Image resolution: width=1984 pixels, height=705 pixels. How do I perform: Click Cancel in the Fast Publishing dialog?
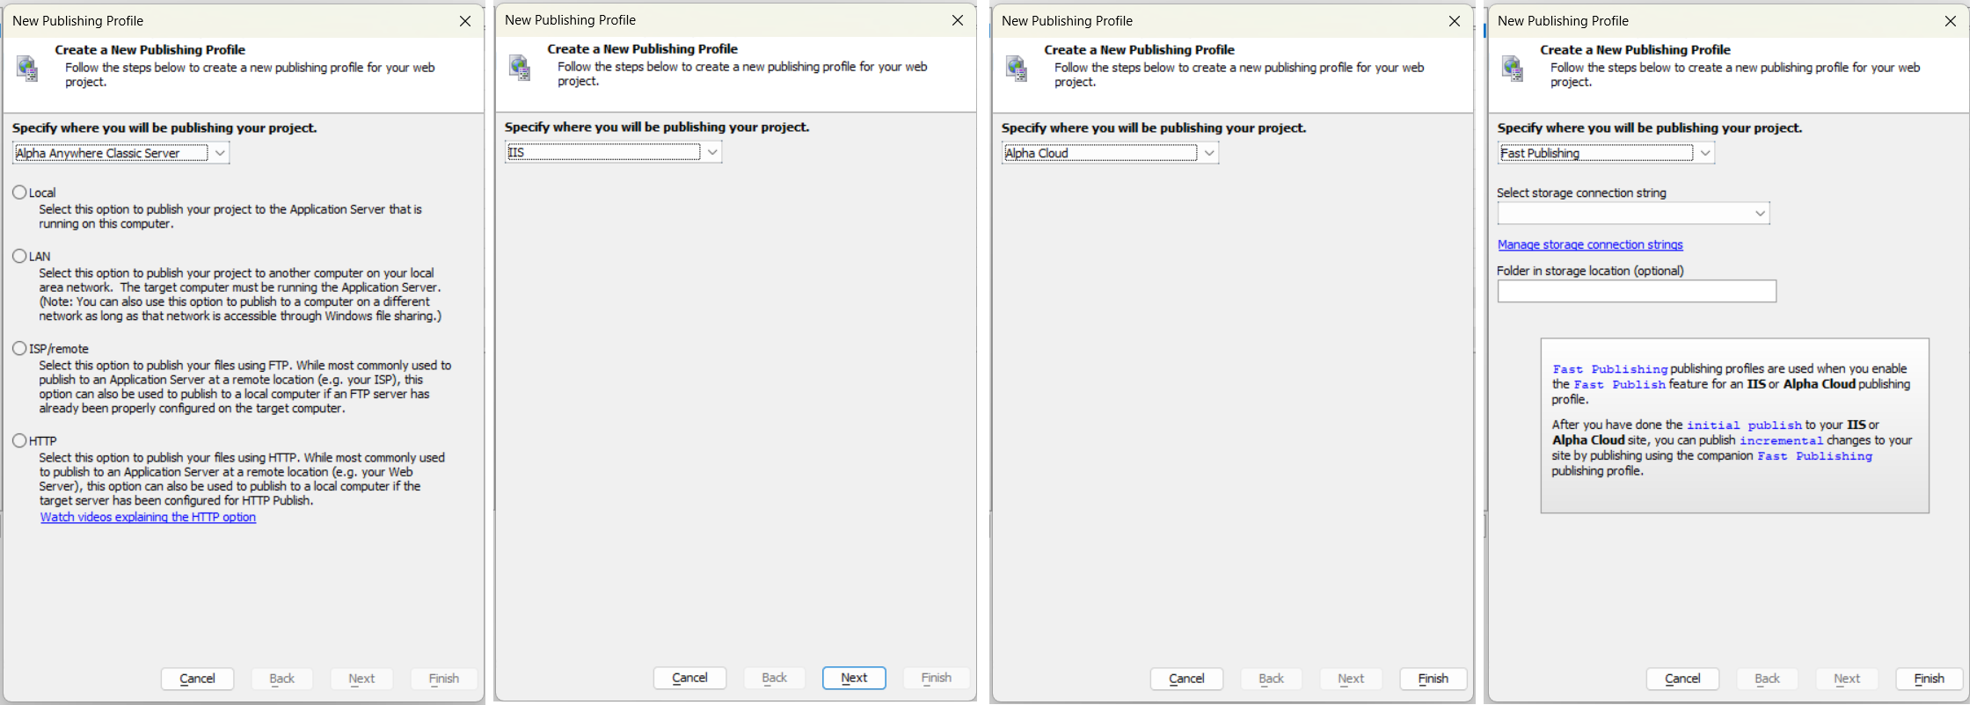1682,679
